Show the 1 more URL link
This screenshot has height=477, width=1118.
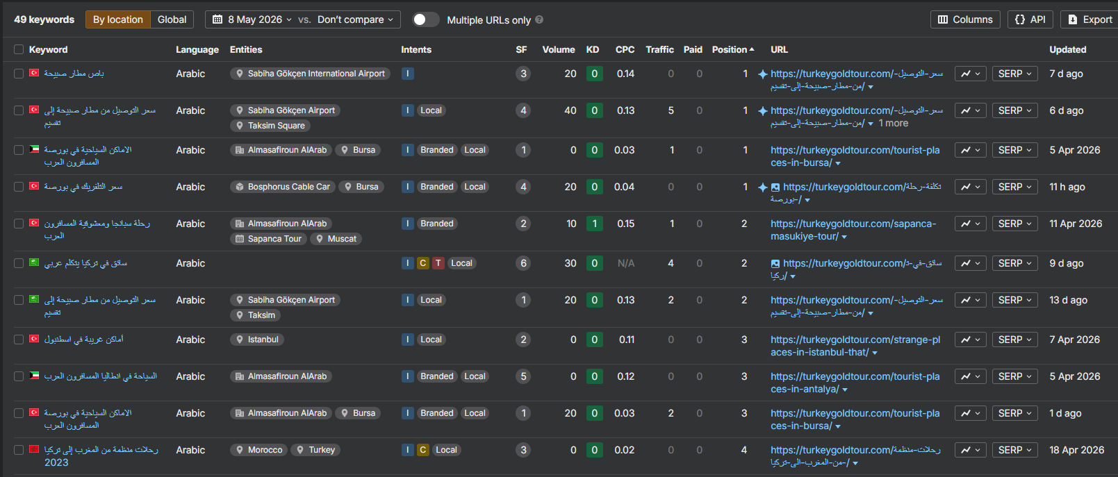coord(894,124)
